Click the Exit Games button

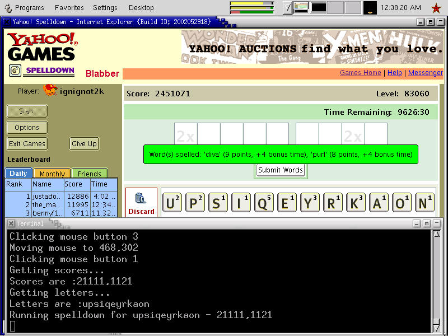(27, 143)
